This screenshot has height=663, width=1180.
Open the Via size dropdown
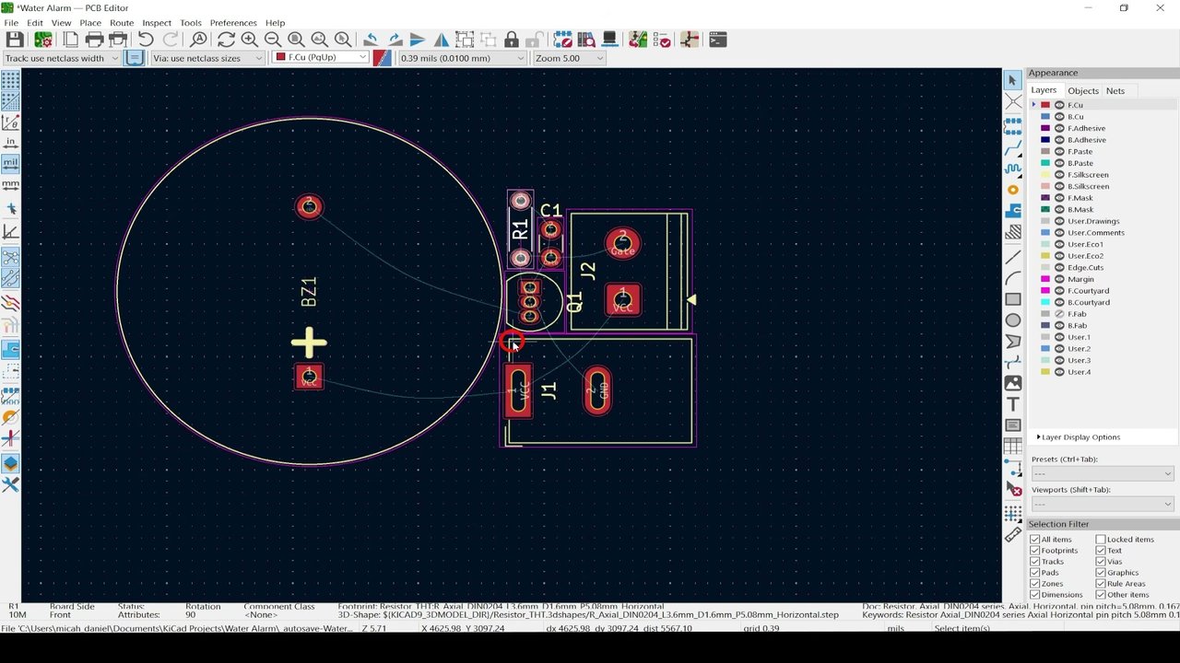tap(207, 58)
